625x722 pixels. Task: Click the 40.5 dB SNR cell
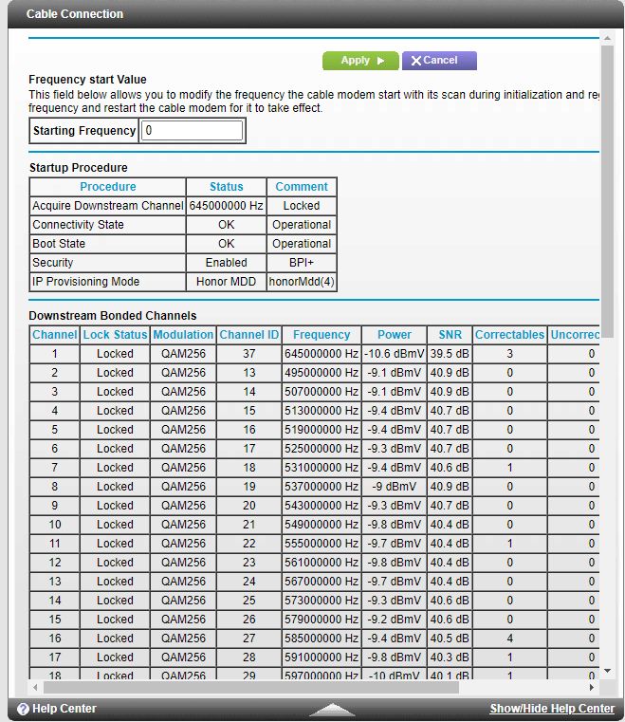(450, 639)
